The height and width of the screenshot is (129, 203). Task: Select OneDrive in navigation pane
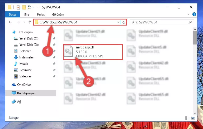(x=24, y=85)
